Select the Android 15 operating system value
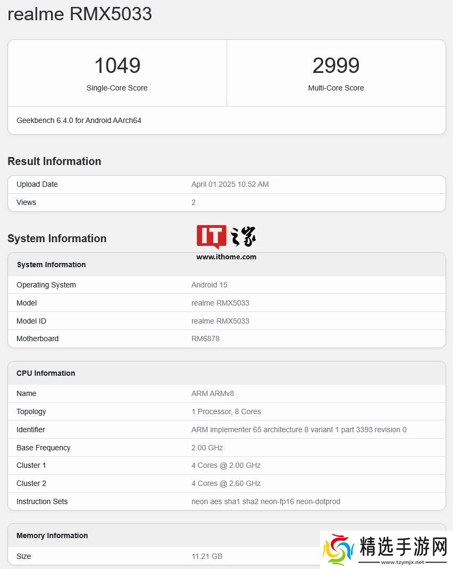453x569 pixels. pos(209,285)
